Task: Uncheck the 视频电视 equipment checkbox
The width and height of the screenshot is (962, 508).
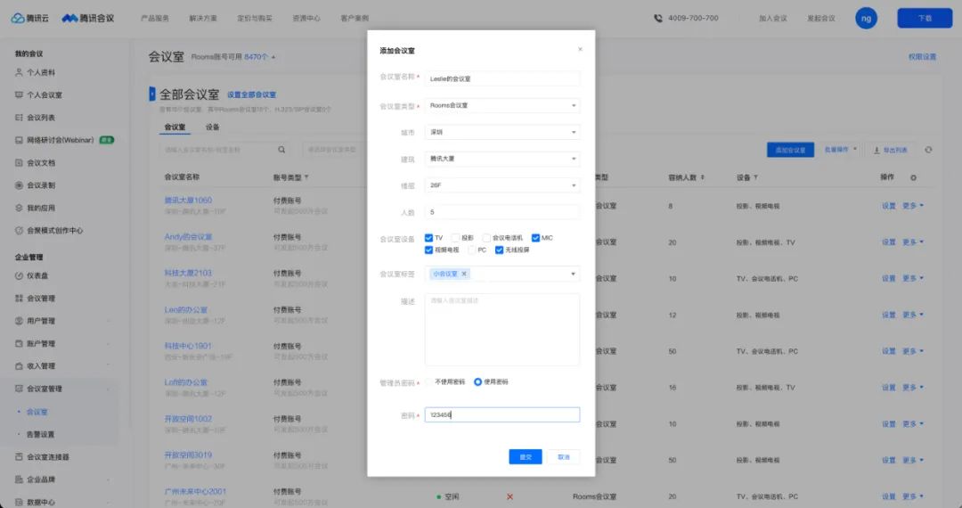Action: tap(428, 250)
